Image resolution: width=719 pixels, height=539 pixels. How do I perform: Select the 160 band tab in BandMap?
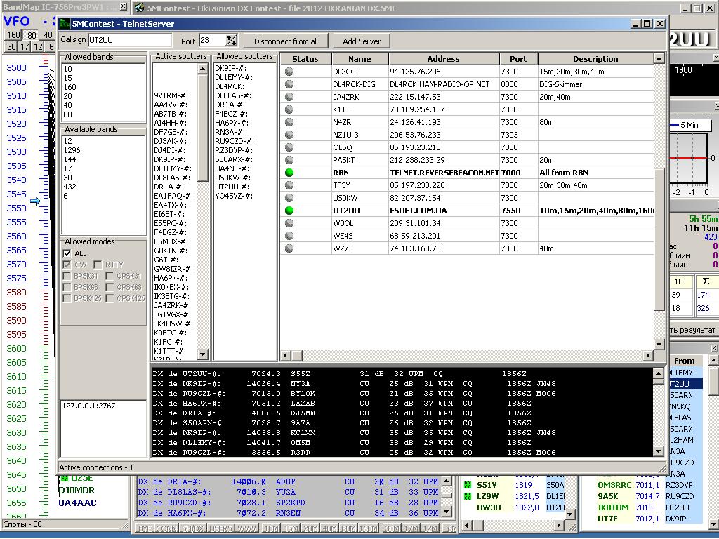coord(14,34)
